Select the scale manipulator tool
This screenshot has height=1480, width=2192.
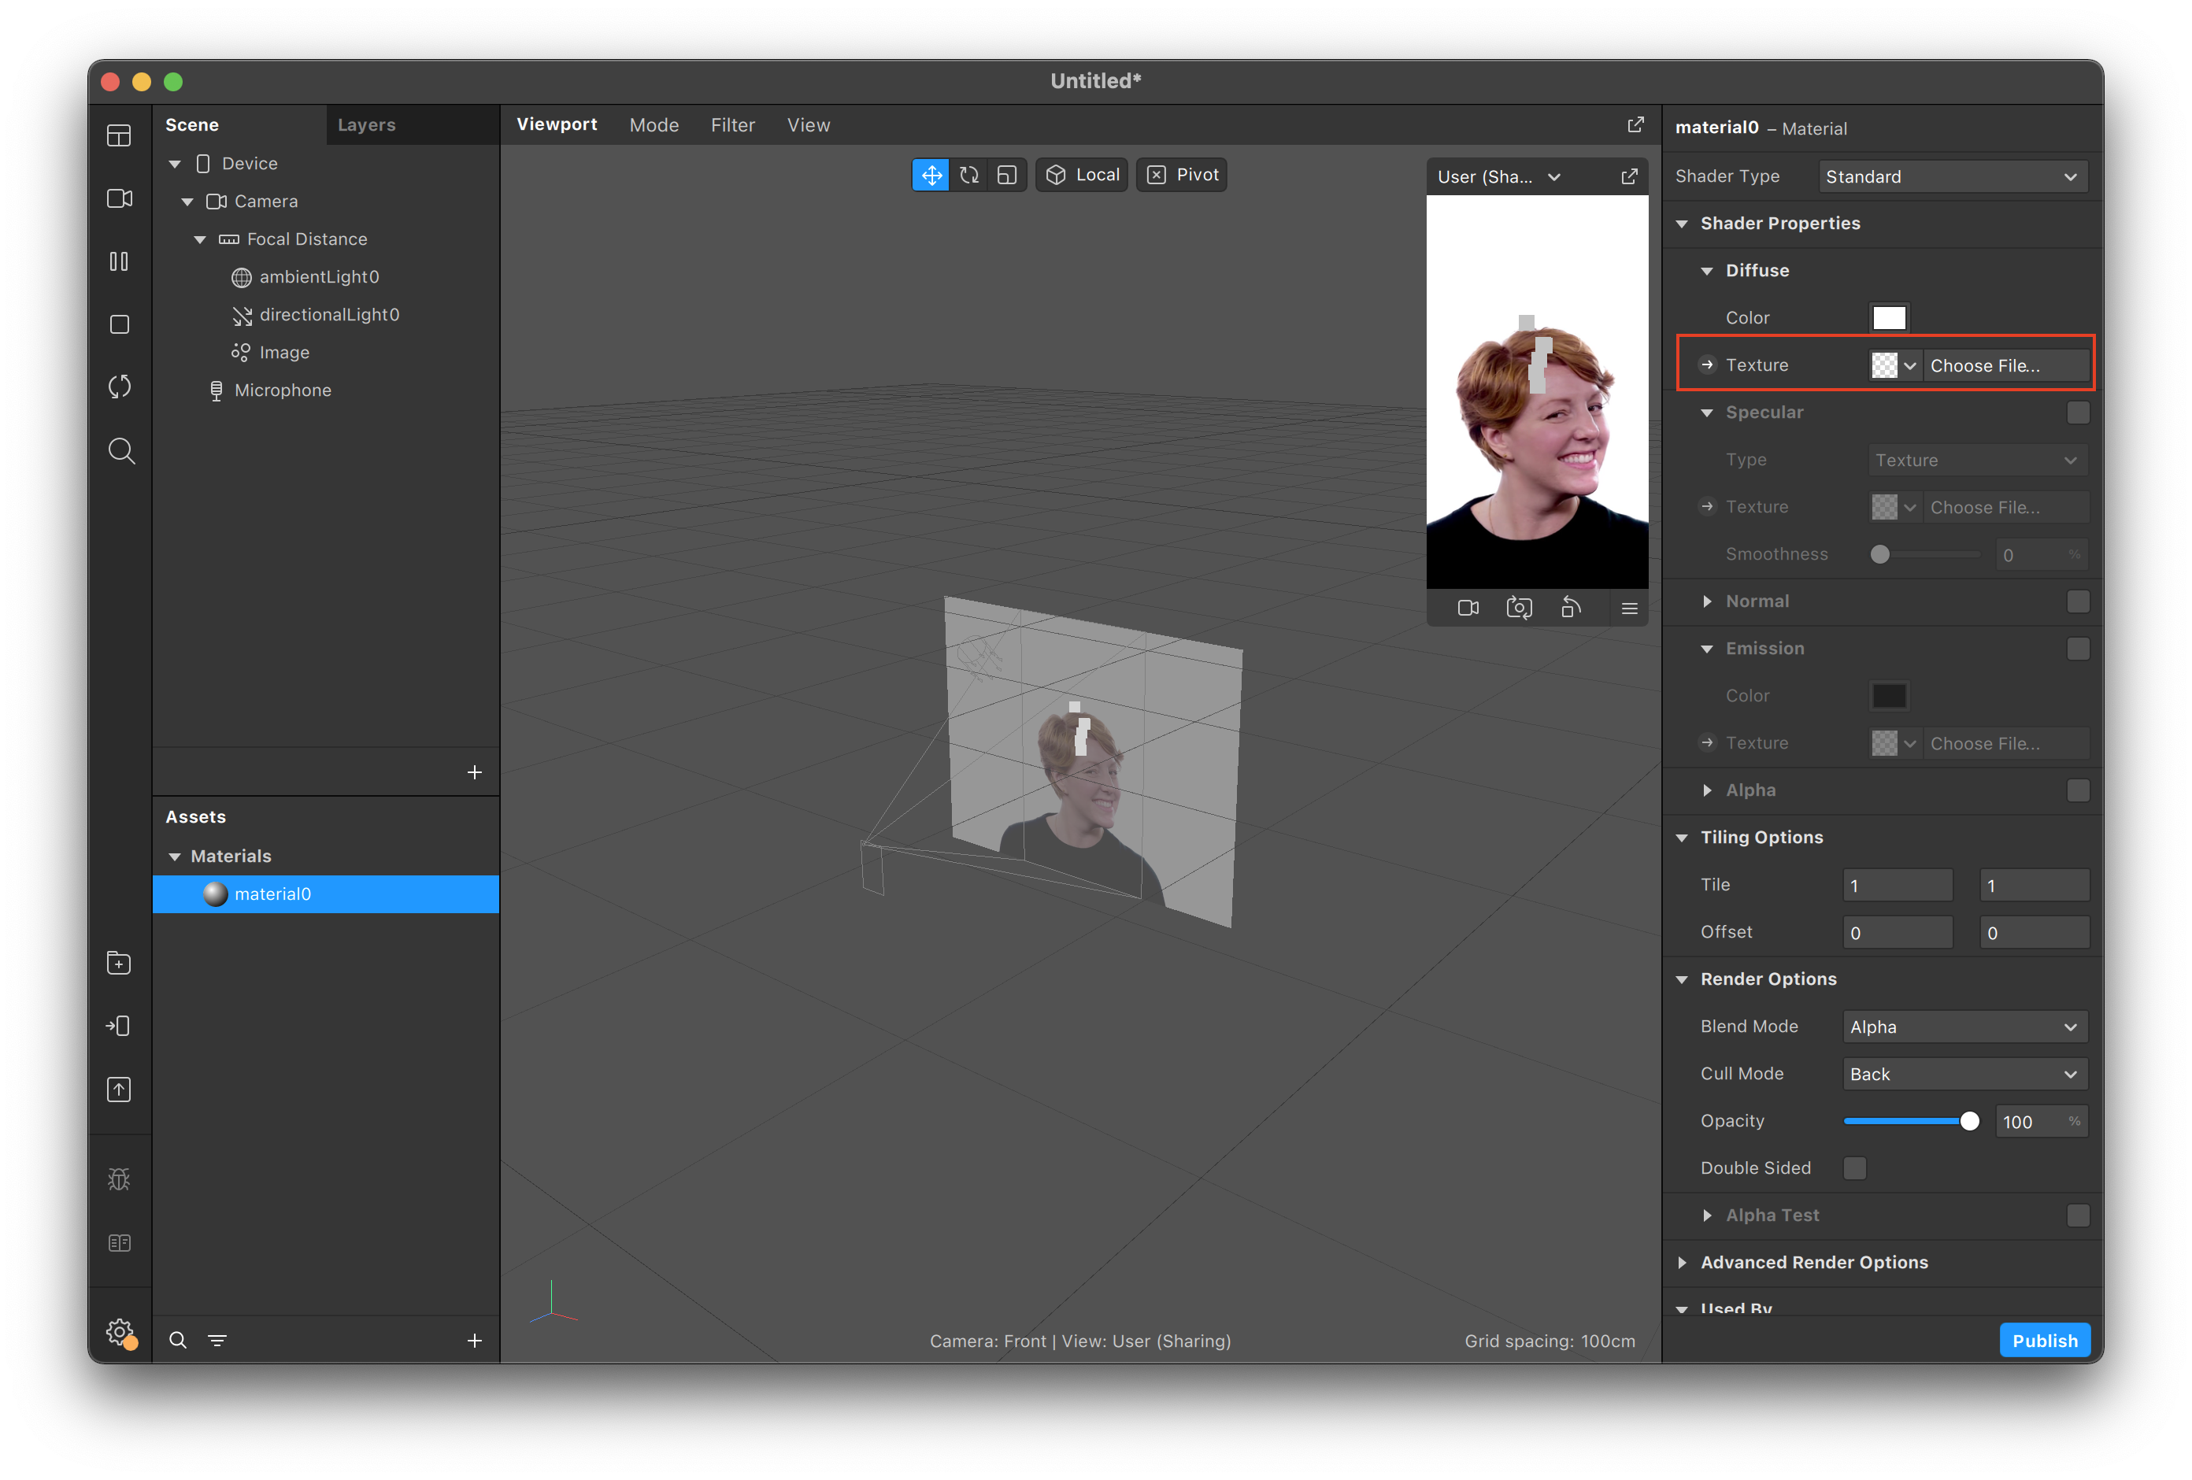point(1006,176)
